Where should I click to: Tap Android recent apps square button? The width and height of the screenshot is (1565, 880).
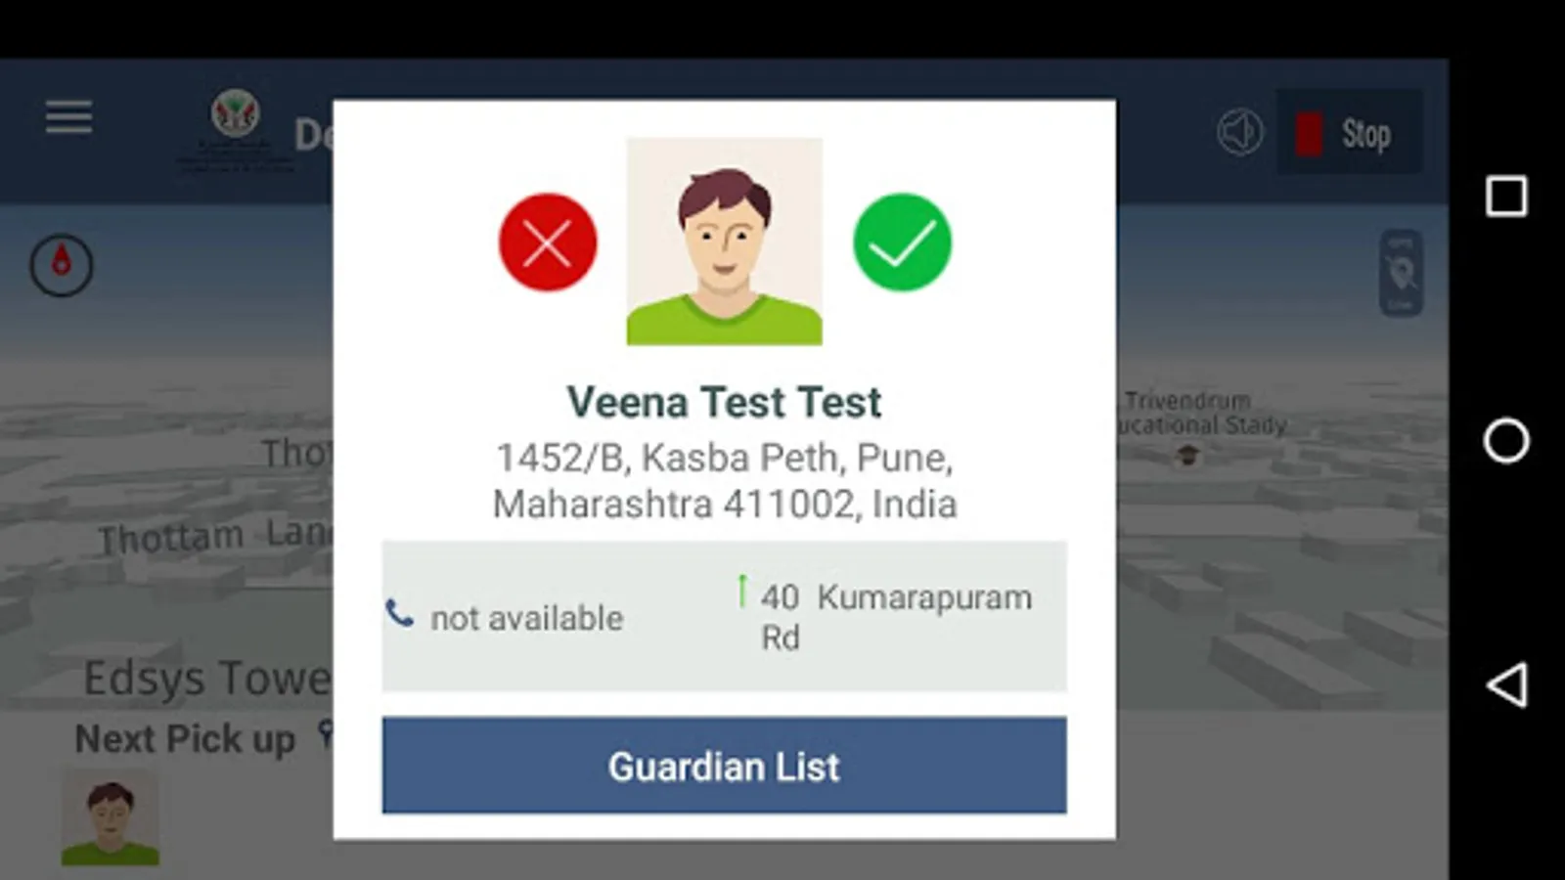(1506, 197)
